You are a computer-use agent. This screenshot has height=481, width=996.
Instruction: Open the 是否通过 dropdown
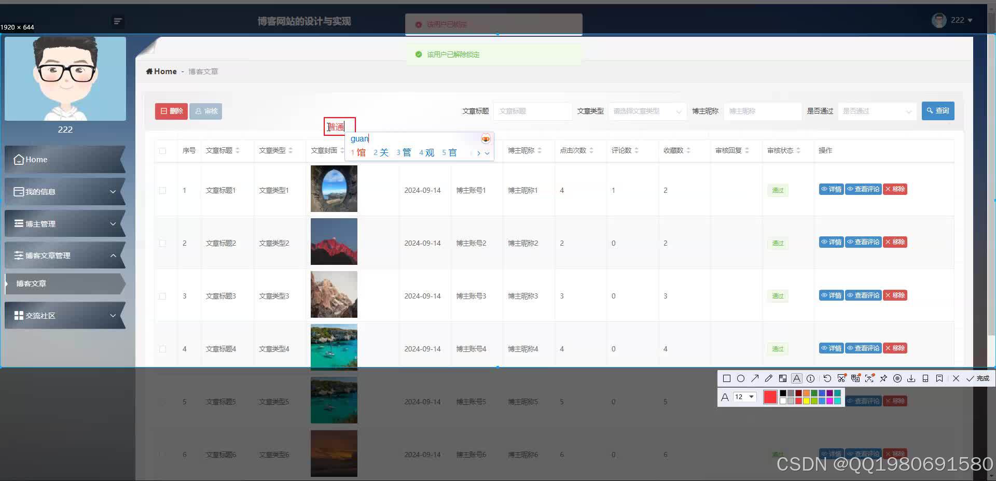coord(877,111)
